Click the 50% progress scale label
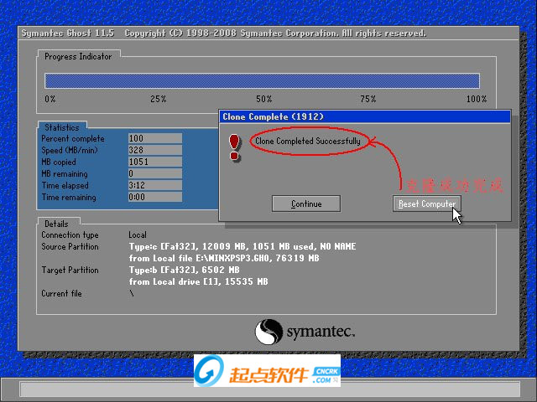Image resolution: width=537 pixels, height=402 pixels. point(264,99)
